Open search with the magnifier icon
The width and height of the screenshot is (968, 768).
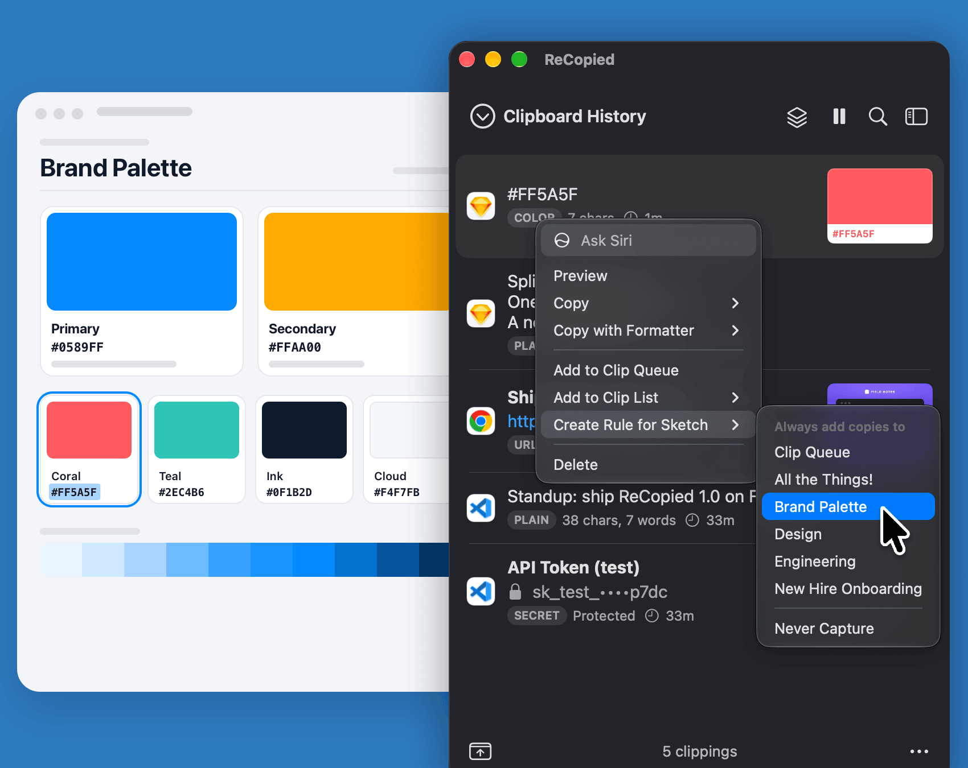(877, 116)
